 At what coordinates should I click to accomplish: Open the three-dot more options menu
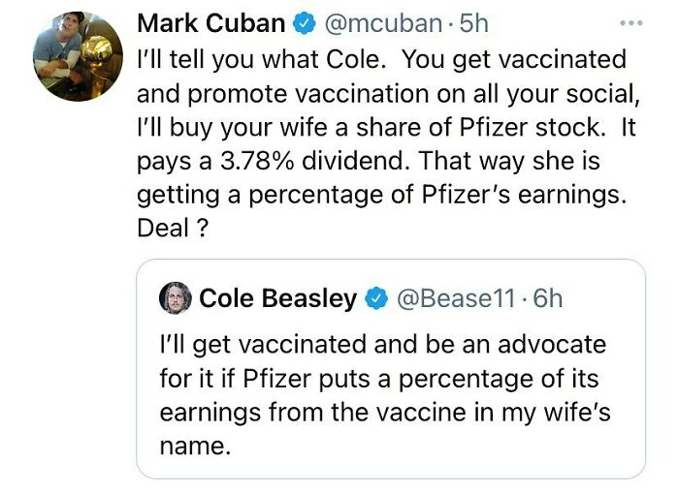click(x=631, y=23)
